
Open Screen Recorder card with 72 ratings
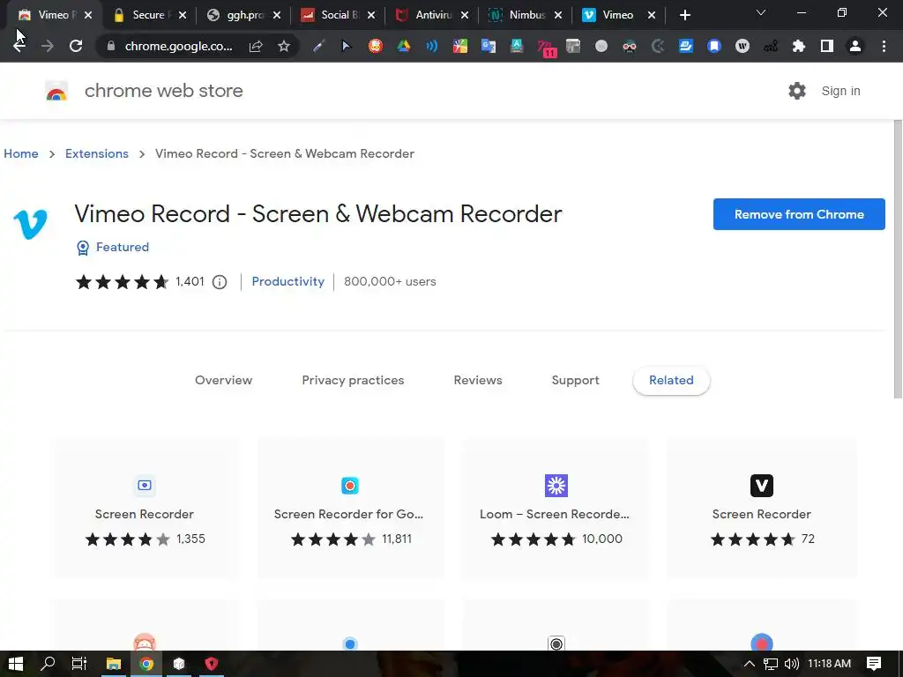[x=761, y=508]
